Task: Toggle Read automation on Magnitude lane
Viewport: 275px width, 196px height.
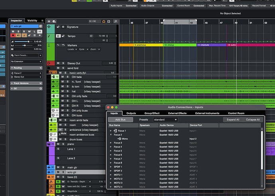Action: 58,191
